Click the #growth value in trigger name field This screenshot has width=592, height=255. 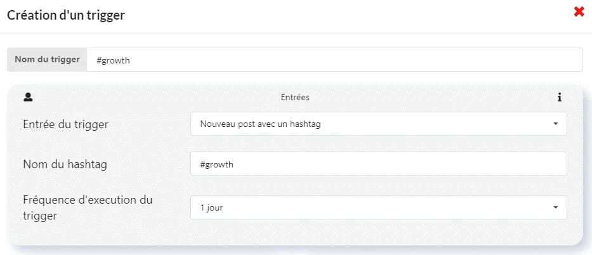114,60
